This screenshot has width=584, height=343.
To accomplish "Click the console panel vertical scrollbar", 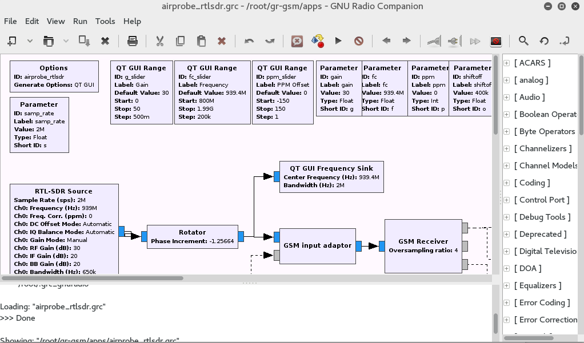I will pyautogui.click(x=495, y=324).
